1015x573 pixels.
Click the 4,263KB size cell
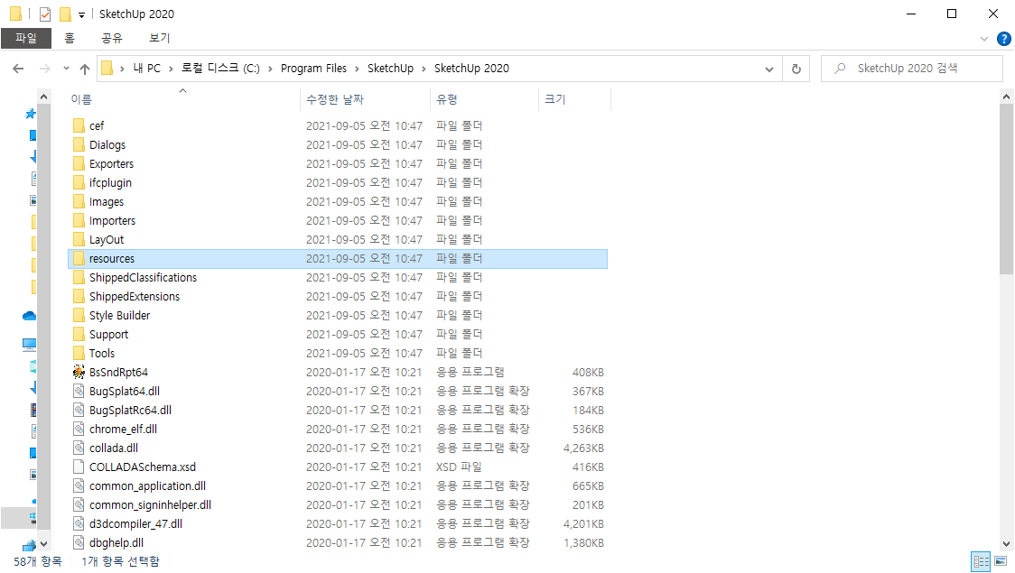583,448
